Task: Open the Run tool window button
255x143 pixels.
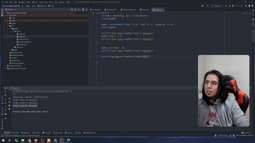Action: 7,133
